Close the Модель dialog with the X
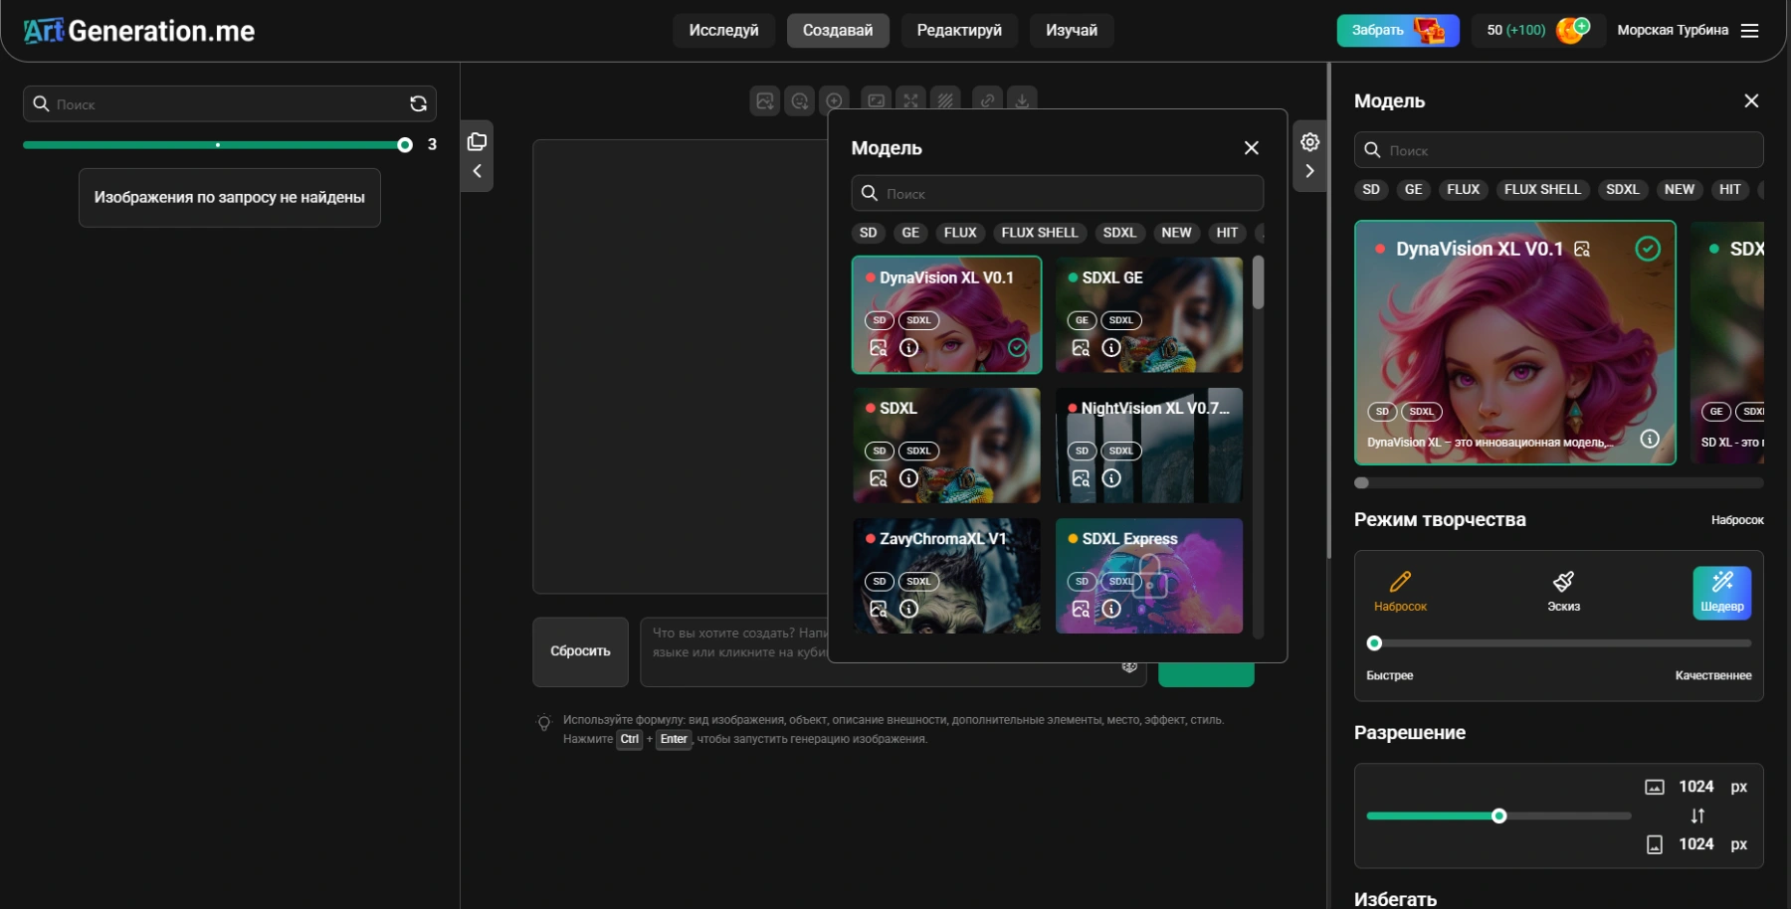The height and width of the screenshot is (909, 1791). pyautogui.click(x=1251, y=147)
